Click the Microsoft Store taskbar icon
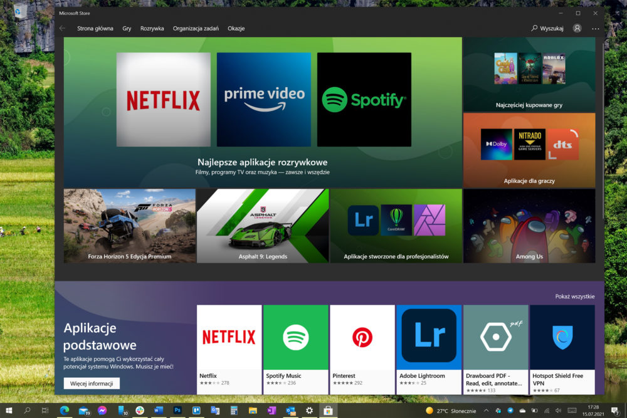The width and height of the screenshot is (627, 418). [x=328, y=410]
